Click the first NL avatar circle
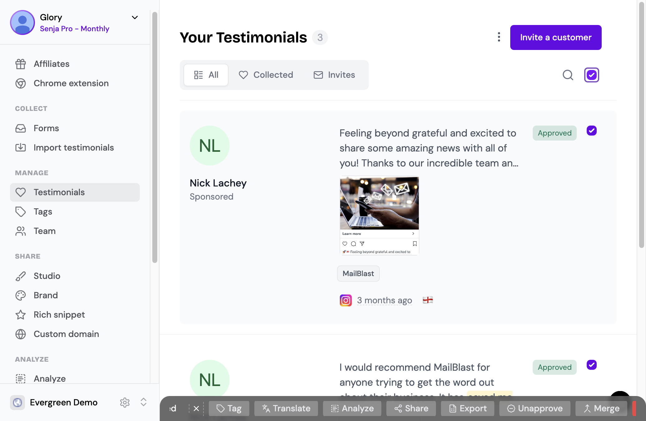The image size is (646, 421). pyautogui.click(x=210, y=146)
